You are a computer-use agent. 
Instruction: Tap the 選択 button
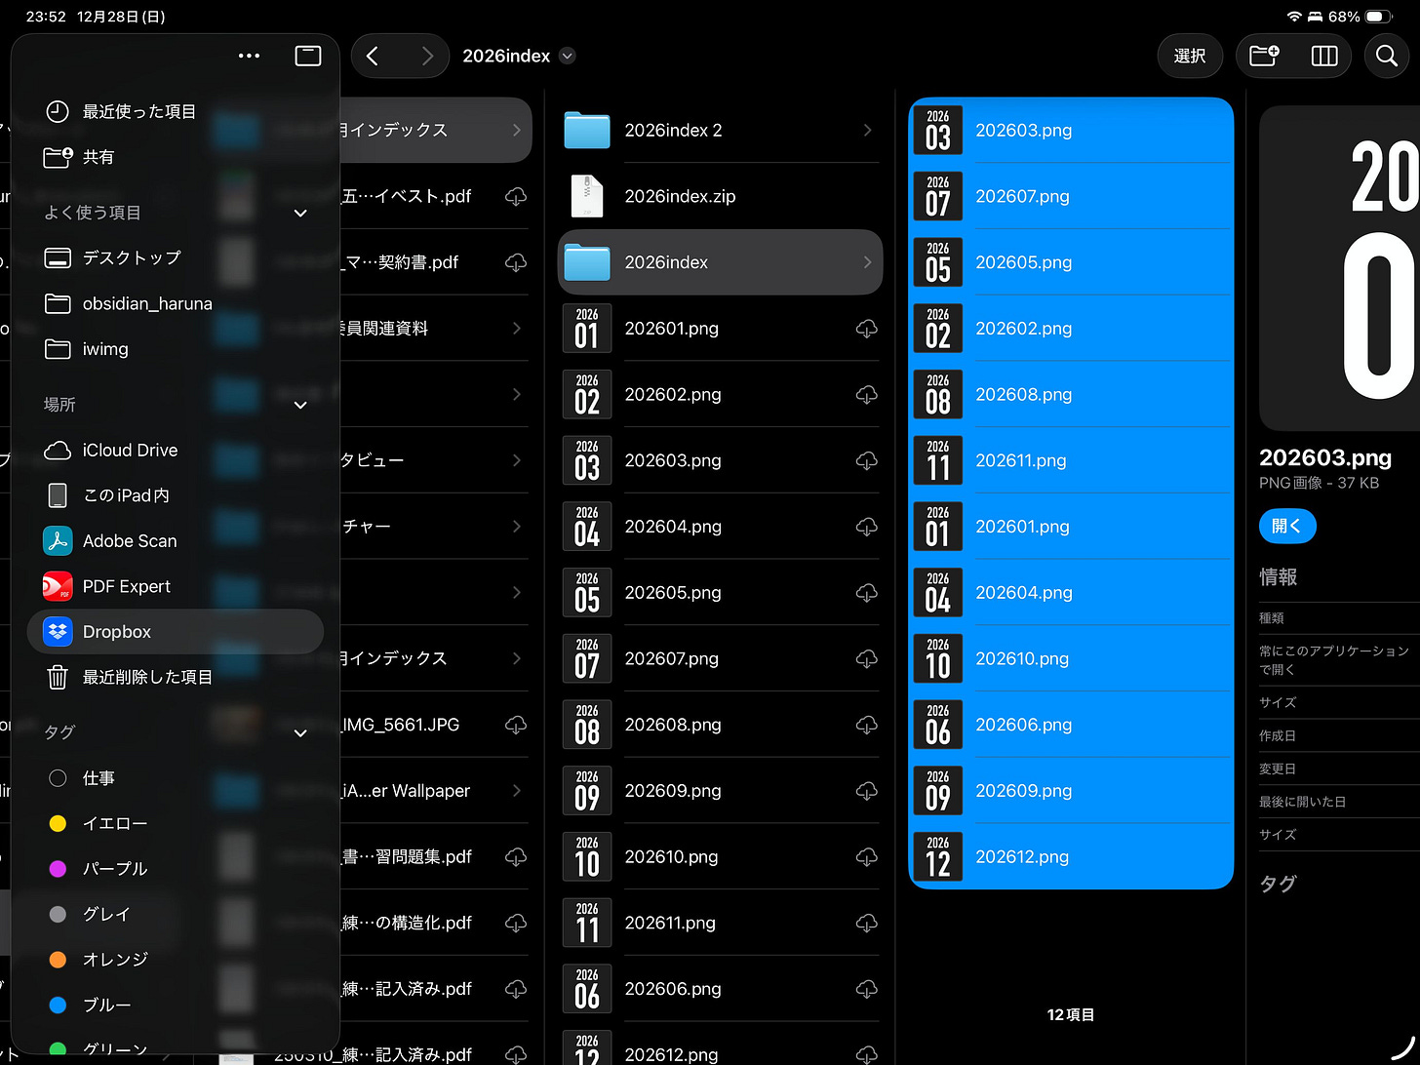pyautogui.click(x=1190, y=56)
